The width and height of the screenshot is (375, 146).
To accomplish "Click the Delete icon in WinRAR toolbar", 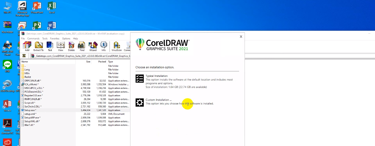I will [71, 46].
